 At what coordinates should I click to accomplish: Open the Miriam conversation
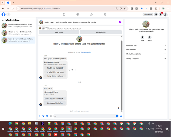(18, 33)
